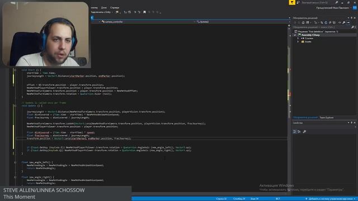Click the Refresh icon in Solution Explorer

point(326,22)
